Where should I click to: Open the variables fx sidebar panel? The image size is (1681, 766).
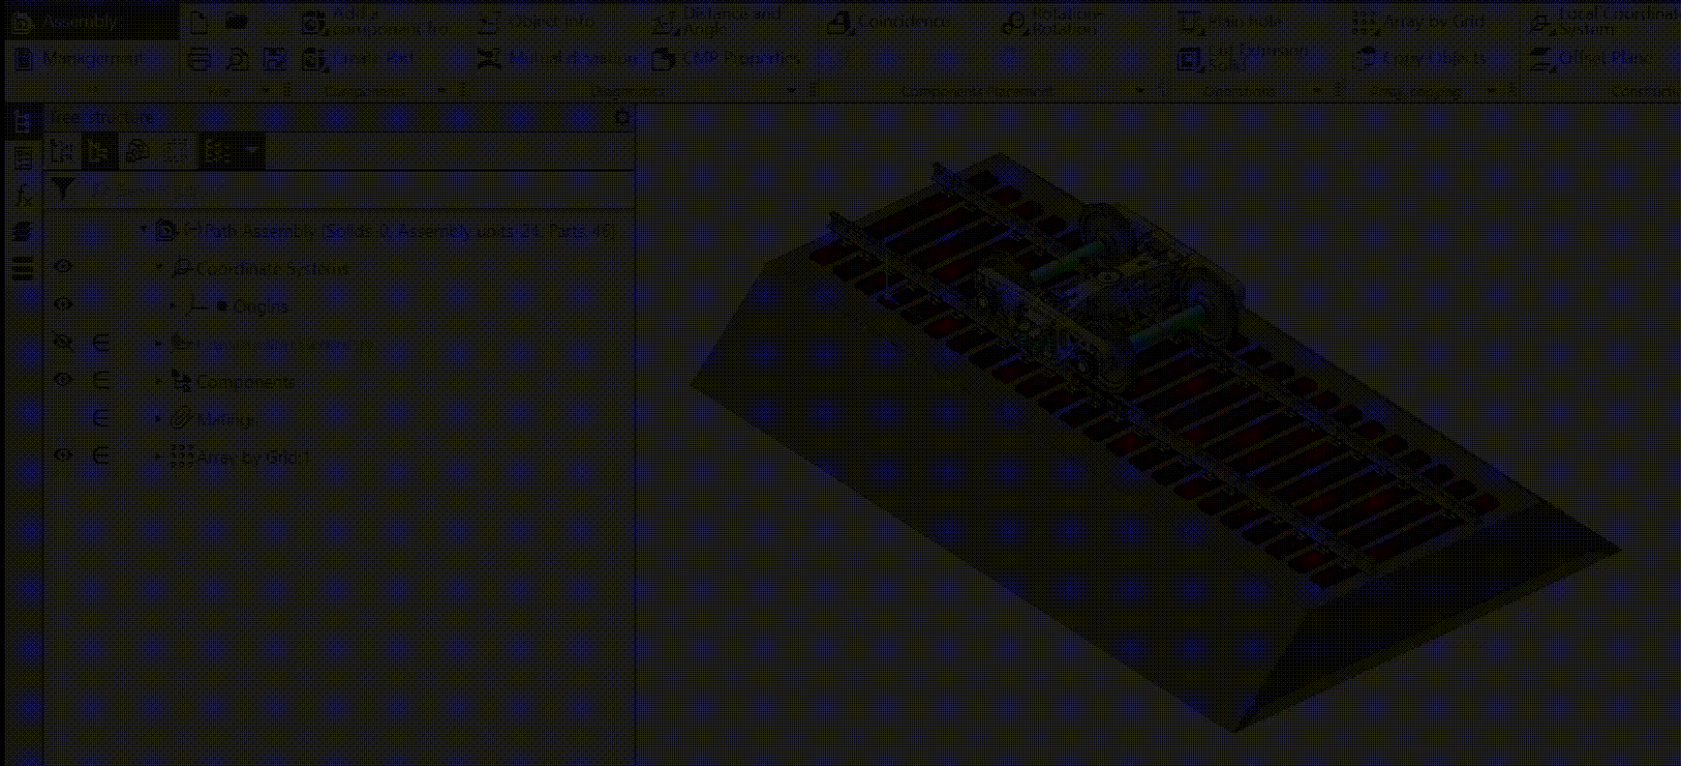[22, 194]
